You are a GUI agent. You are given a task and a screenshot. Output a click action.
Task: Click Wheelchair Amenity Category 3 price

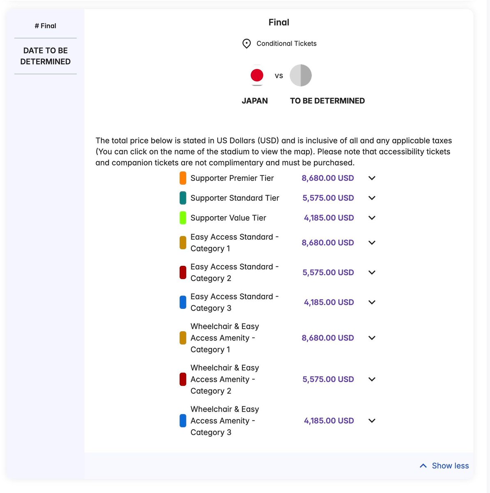coord(329,421)
